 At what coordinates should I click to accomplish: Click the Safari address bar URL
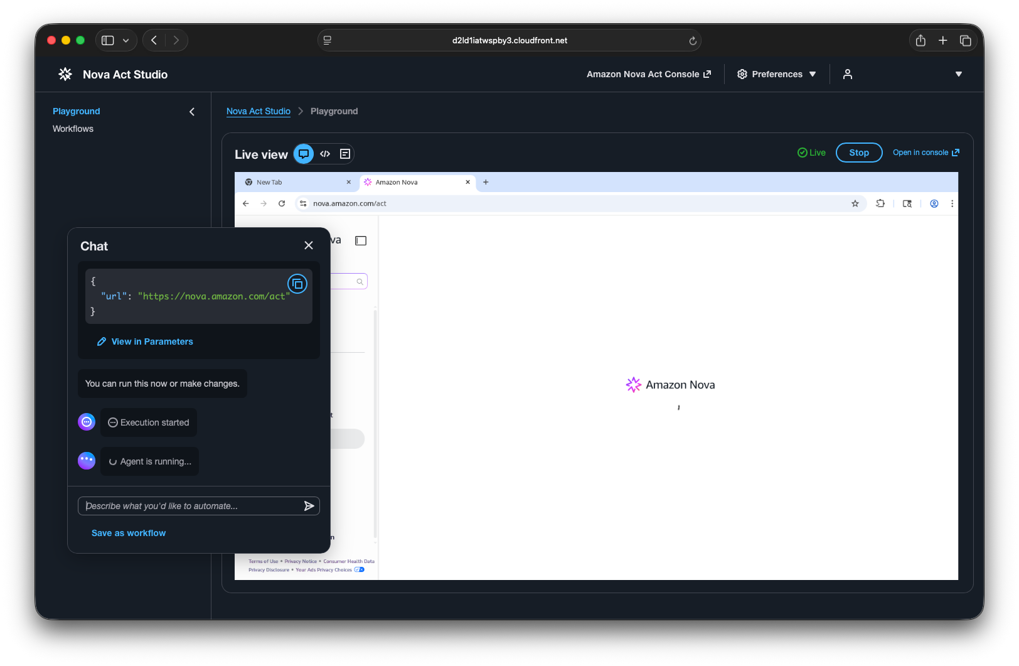tap(510, 40)
